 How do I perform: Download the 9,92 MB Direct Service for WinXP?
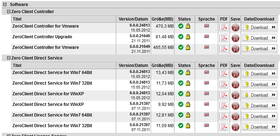tap(259, 106)
